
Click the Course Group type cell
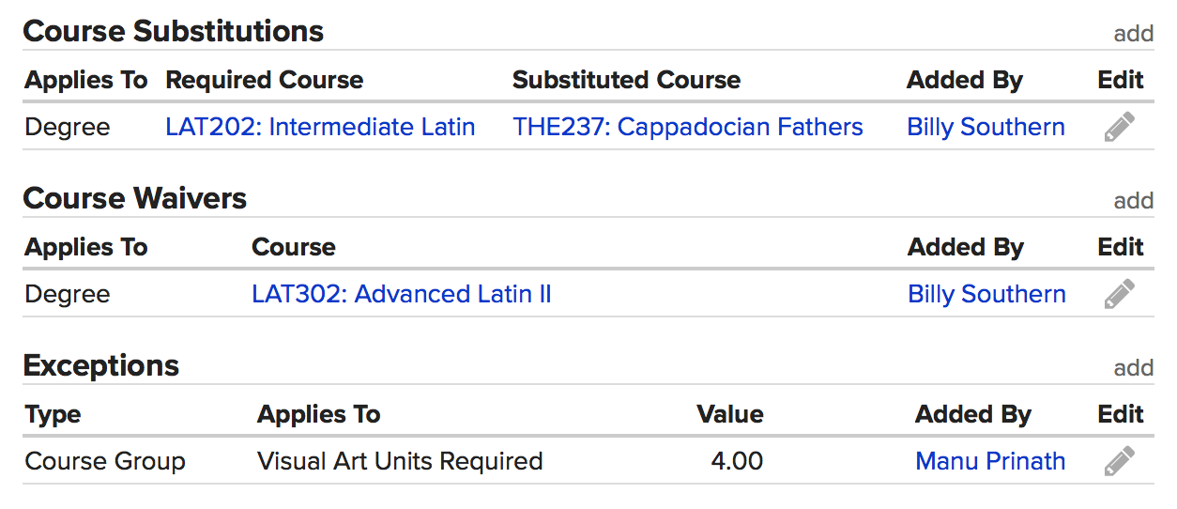105,461
